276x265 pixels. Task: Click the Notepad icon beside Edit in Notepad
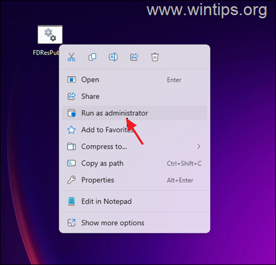click(71, 201)
